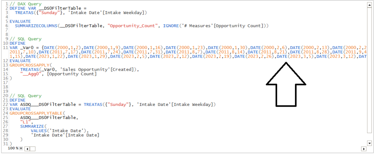Click the GROUPCROSSAPPLYTABLE function name
This screenshot has width=374, height=154.
tap(36, 113)
